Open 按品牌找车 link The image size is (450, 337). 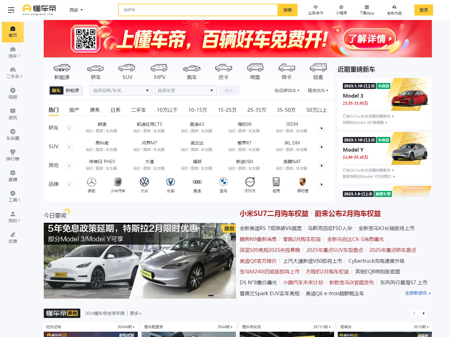click(287, 90)
